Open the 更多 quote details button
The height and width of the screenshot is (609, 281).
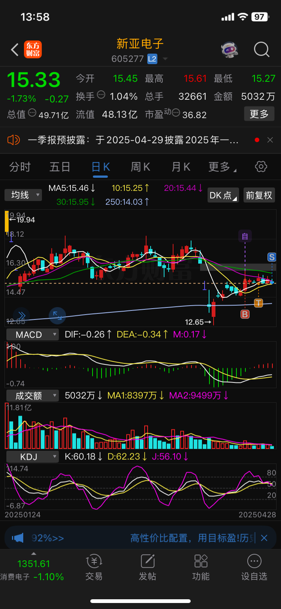point(259,114)
